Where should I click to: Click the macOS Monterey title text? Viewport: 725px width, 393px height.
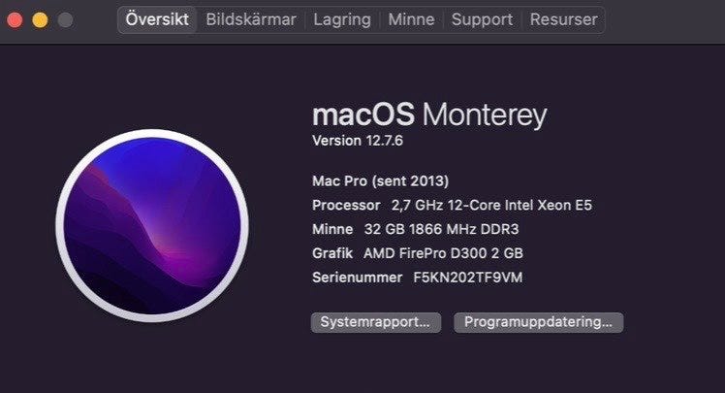(429, 115)
